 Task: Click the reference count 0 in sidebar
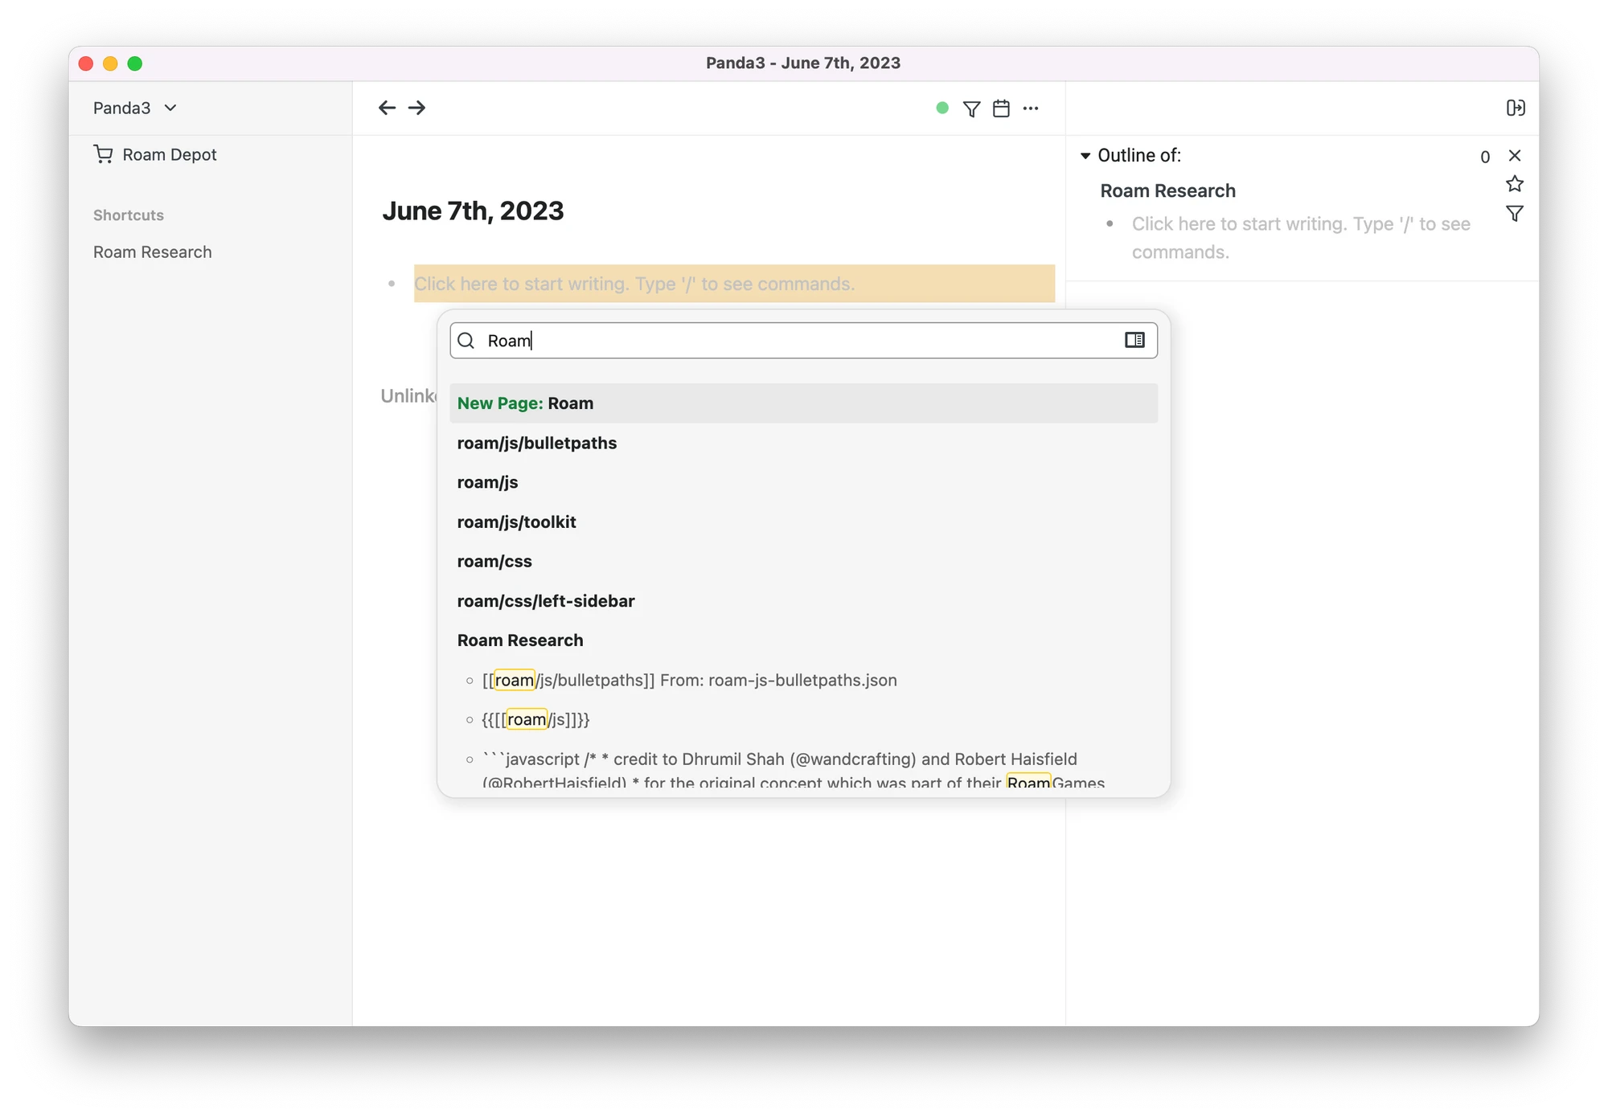[x=1485, y=157]
